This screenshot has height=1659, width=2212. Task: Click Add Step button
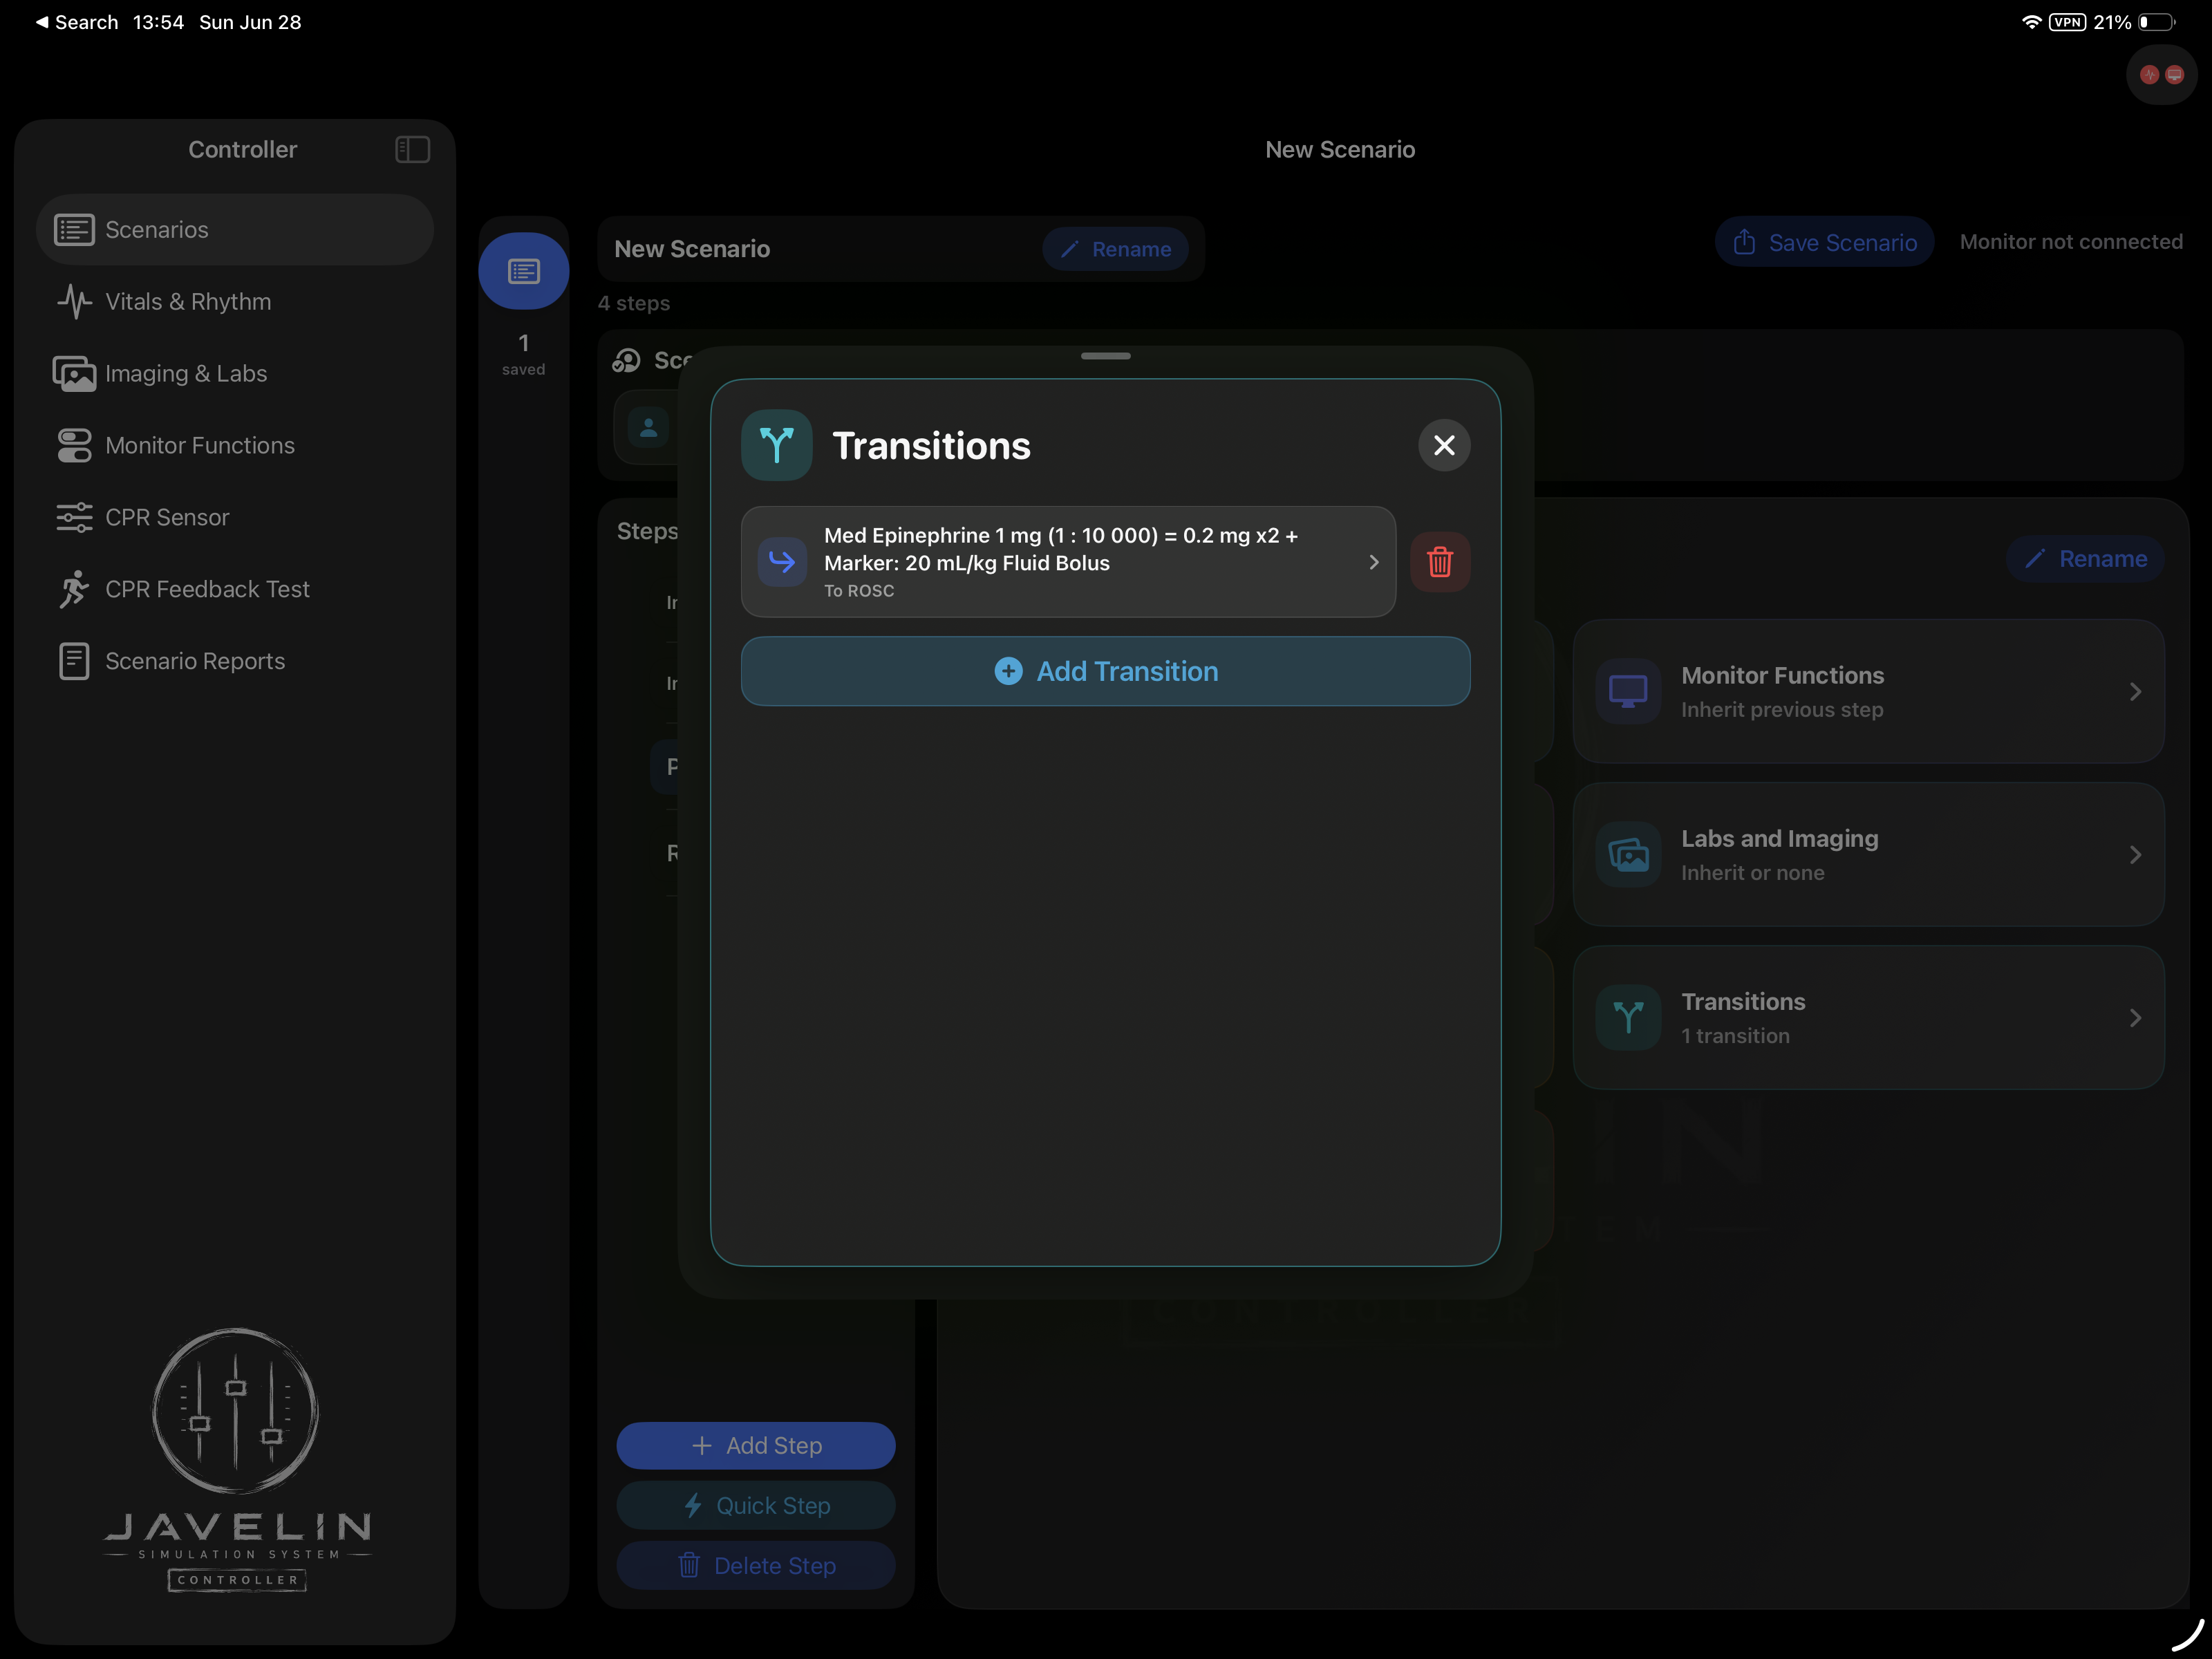coord(756,1445)
